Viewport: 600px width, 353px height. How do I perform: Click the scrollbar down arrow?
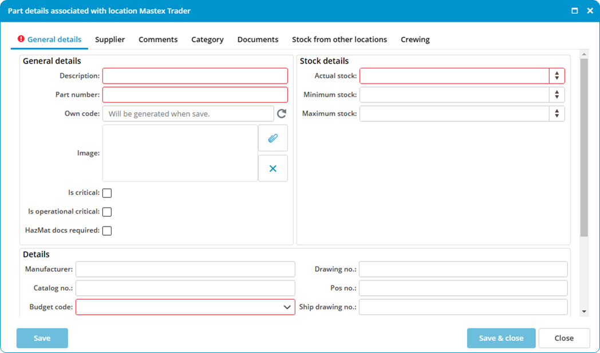(584, 312)
